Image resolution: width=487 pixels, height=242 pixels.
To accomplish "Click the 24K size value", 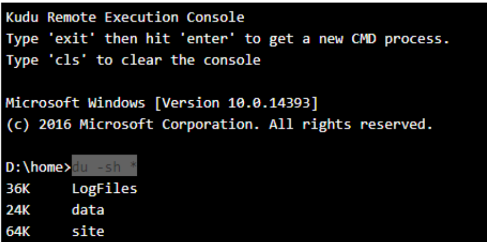I will coord(18,210).
